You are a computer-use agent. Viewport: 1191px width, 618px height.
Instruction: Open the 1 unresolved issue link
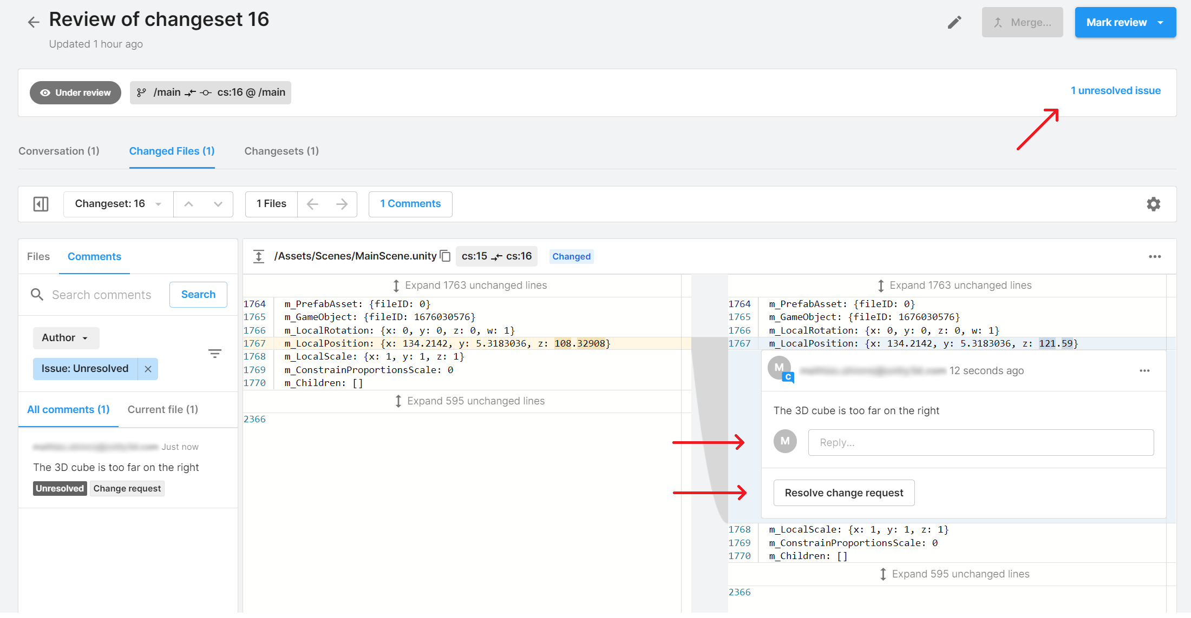tap(1115, 91)
